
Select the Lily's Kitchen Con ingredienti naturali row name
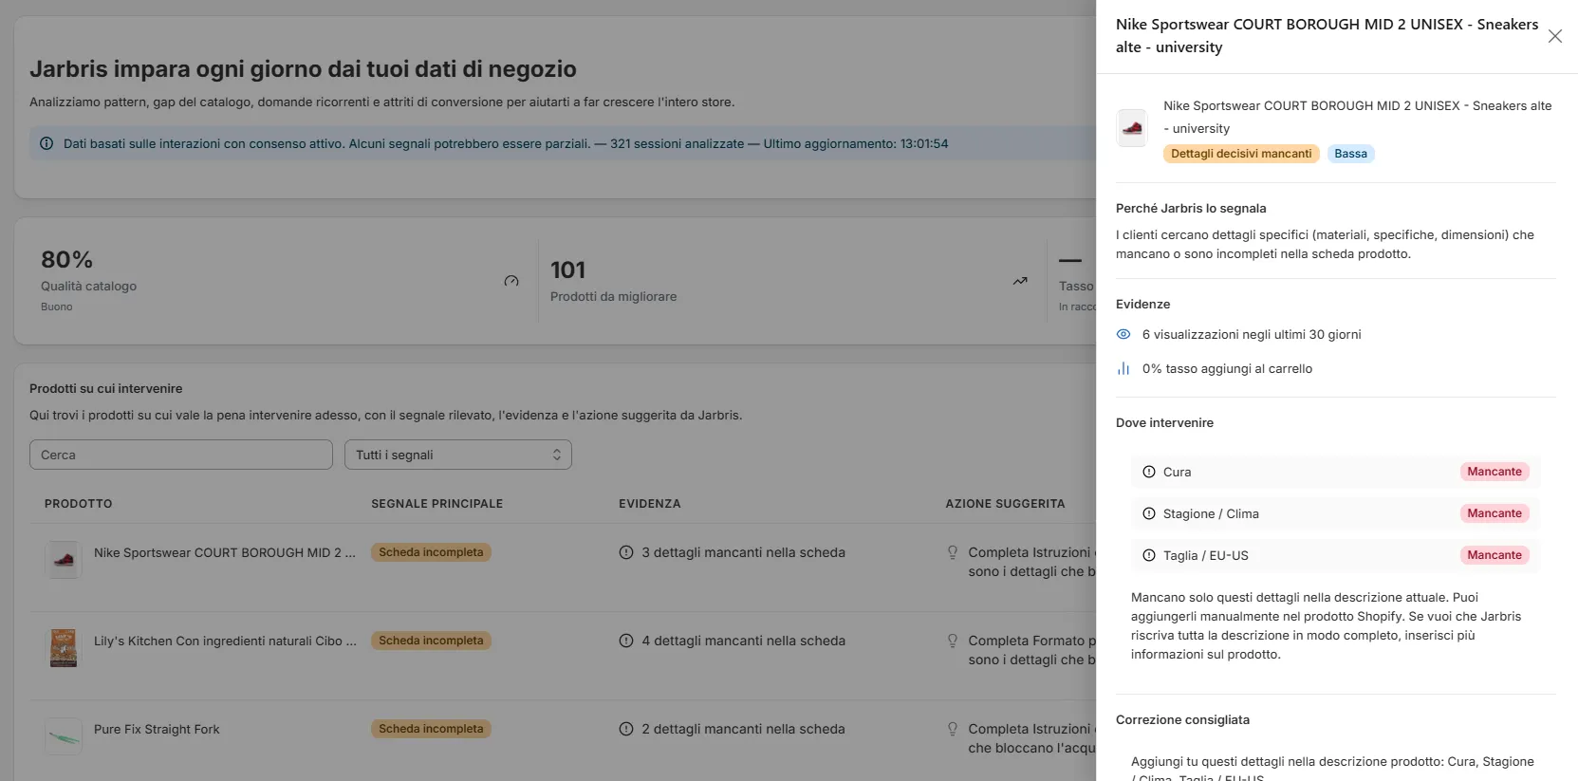pyautogui.click(x=225, y=641)
